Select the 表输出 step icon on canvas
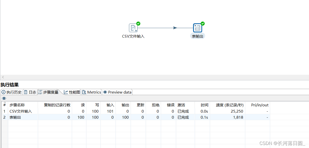The width and height of the screenshot is (309, 148). click(x=197, y=28)
